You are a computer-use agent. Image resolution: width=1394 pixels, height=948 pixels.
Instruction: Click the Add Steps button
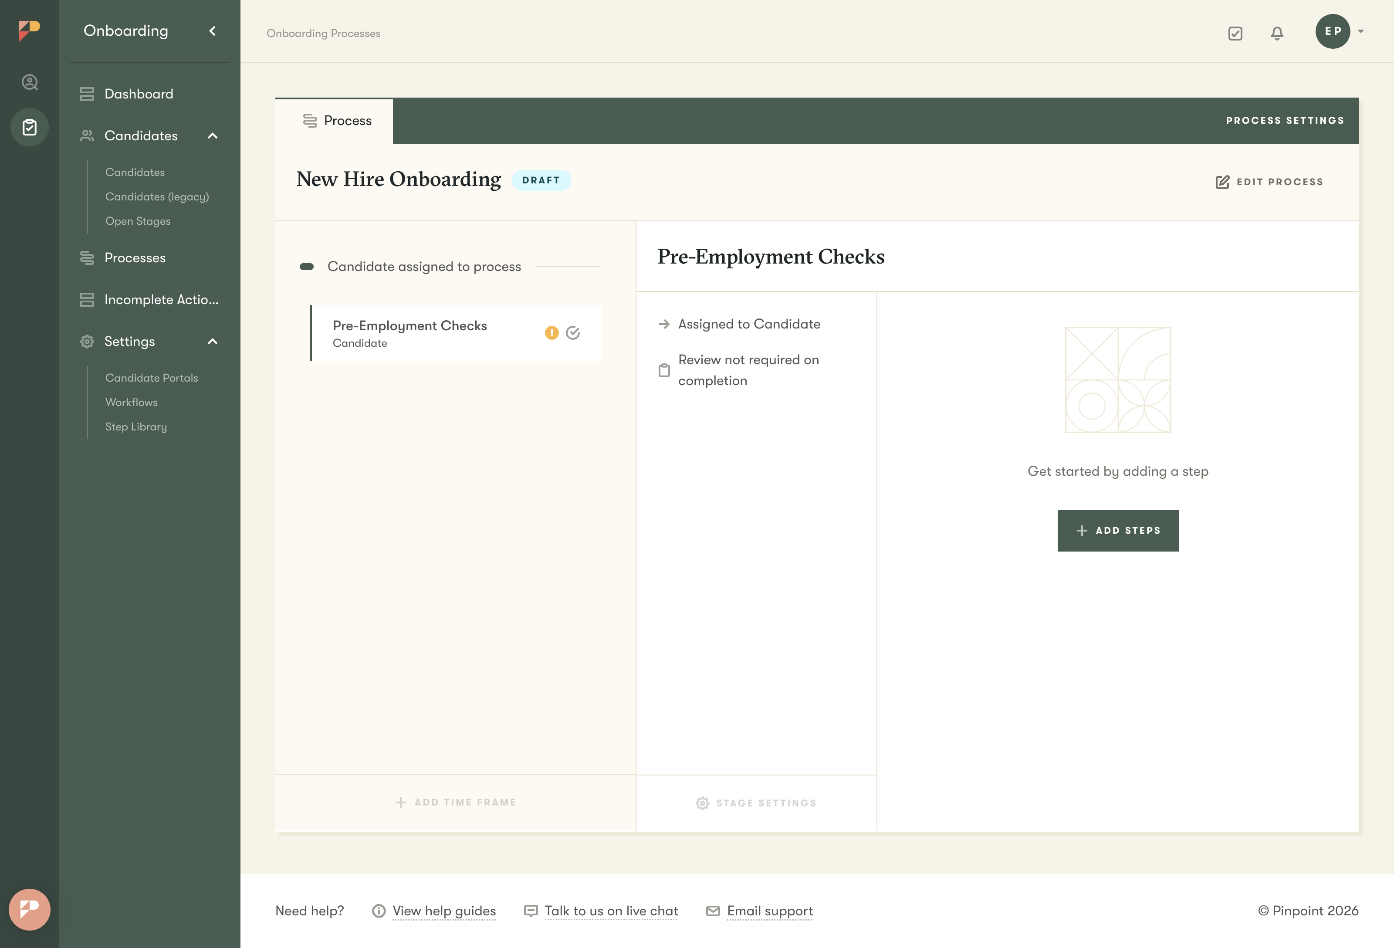[1117, 530]
